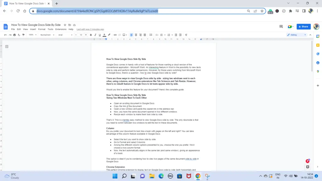Open the Arial font dropdown
This screenshot has width=322, height=181.
point(65,35)
